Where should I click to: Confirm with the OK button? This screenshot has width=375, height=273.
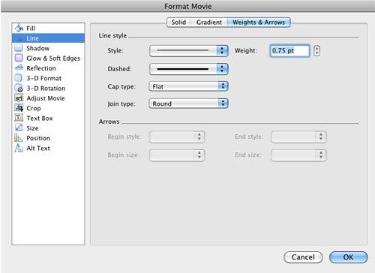click(348, 257)
